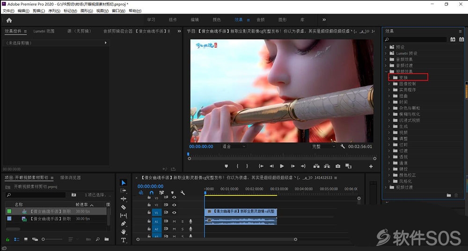Toggle Snap magnet in timeline
This screenshot has width=468, height=251.
pyautogui.click(x=152, y=193)
